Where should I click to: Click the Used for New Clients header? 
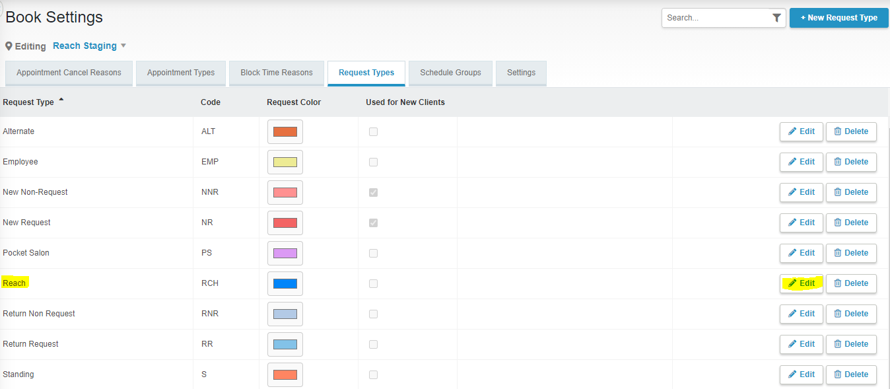[x=405, y=102]
